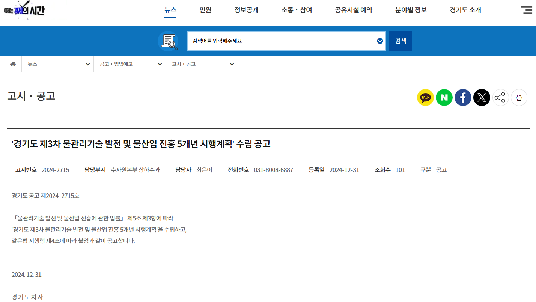Print the page with printer icon

click(519, 98)
